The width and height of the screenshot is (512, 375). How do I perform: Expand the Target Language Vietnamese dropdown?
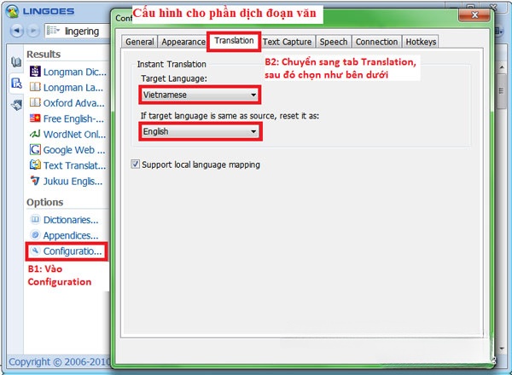point(200,95)
